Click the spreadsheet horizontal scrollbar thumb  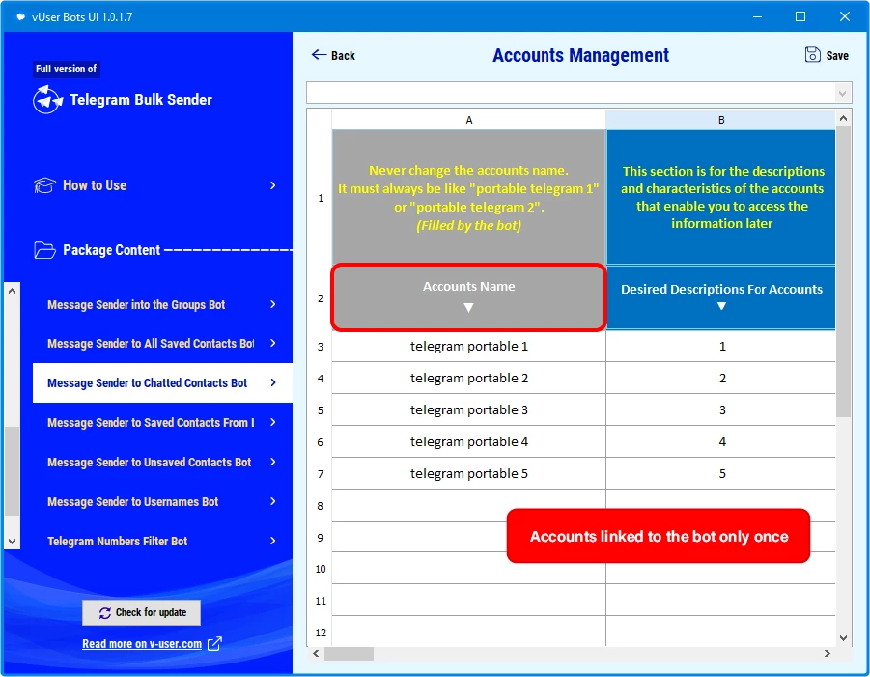349,653
